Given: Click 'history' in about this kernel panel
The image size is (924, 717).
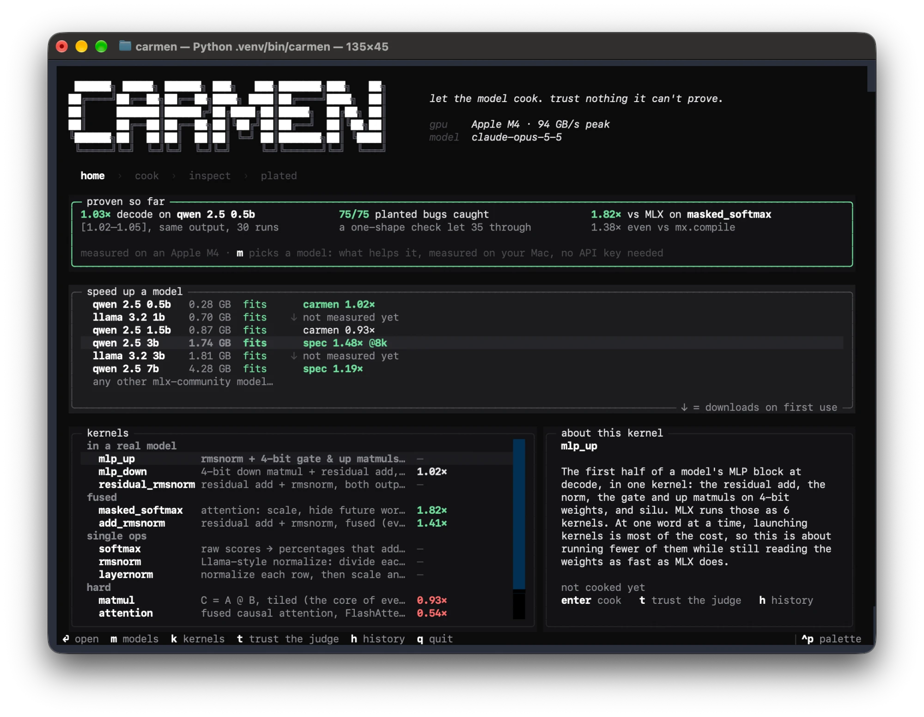Looking at the screenshot, I should pyautogui.click(x=786, y=601).
